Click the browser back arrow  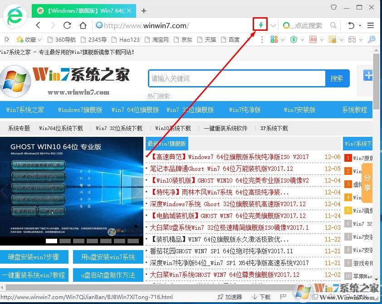pos(38,25)
